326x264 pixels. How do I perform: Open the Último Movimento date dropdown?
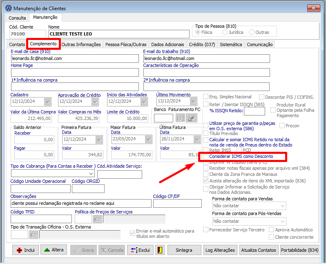tap(193, 101)
